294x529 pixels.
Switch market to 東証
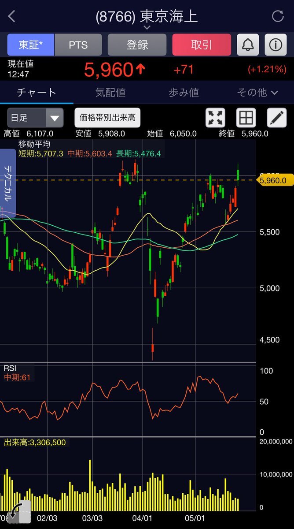30,45
